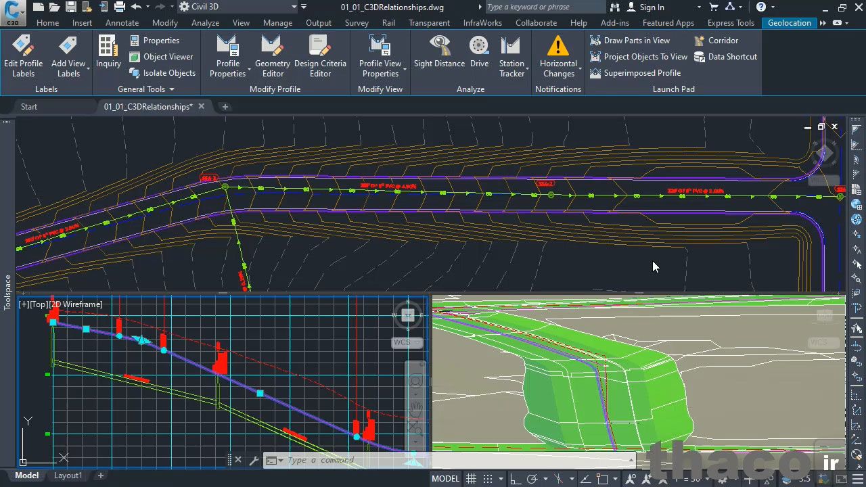The width and height of the screenshot is (866, 487).
Task: Toggle 2D object snap
Action: coord(602,479)
